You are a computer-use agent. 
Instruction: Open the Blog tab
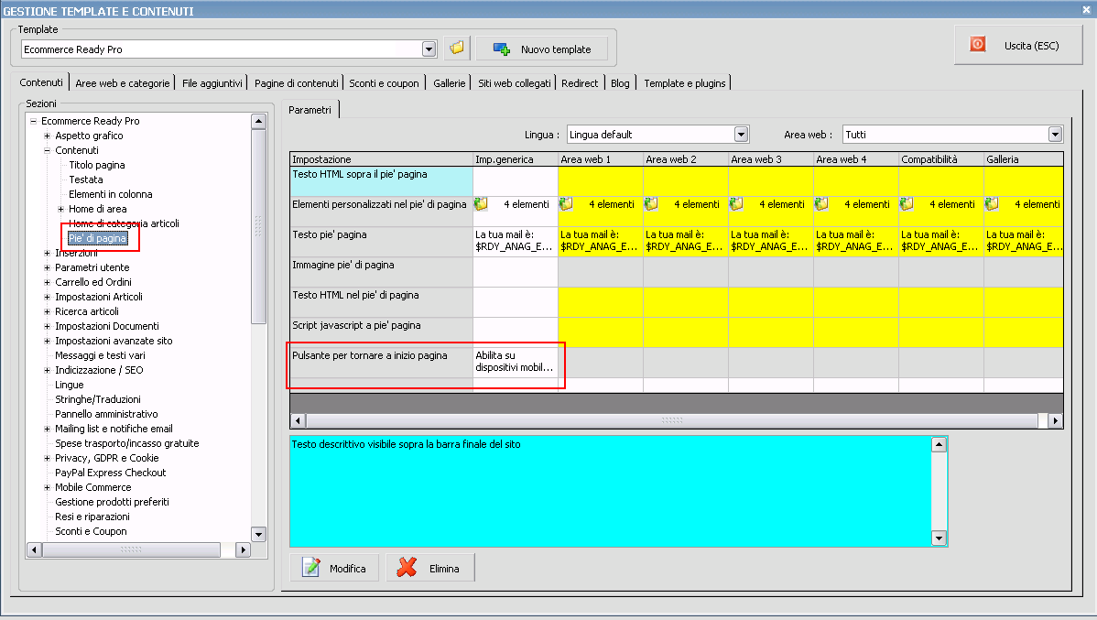(620, 83)
